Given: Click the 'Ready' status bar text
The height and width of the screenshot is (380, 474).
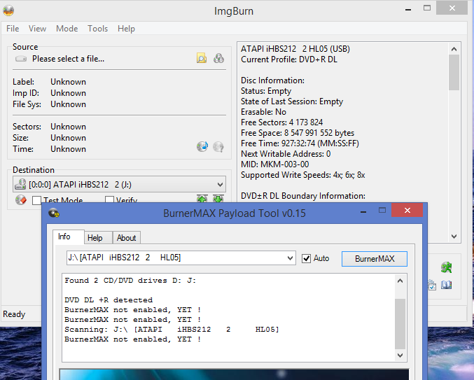Looking at the screenshot, I should click(x=14, y=314).
